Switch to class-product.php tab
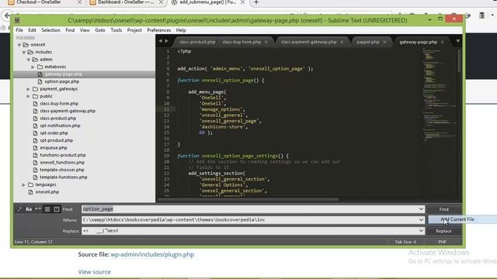The image size is (497, 279). 197,42
